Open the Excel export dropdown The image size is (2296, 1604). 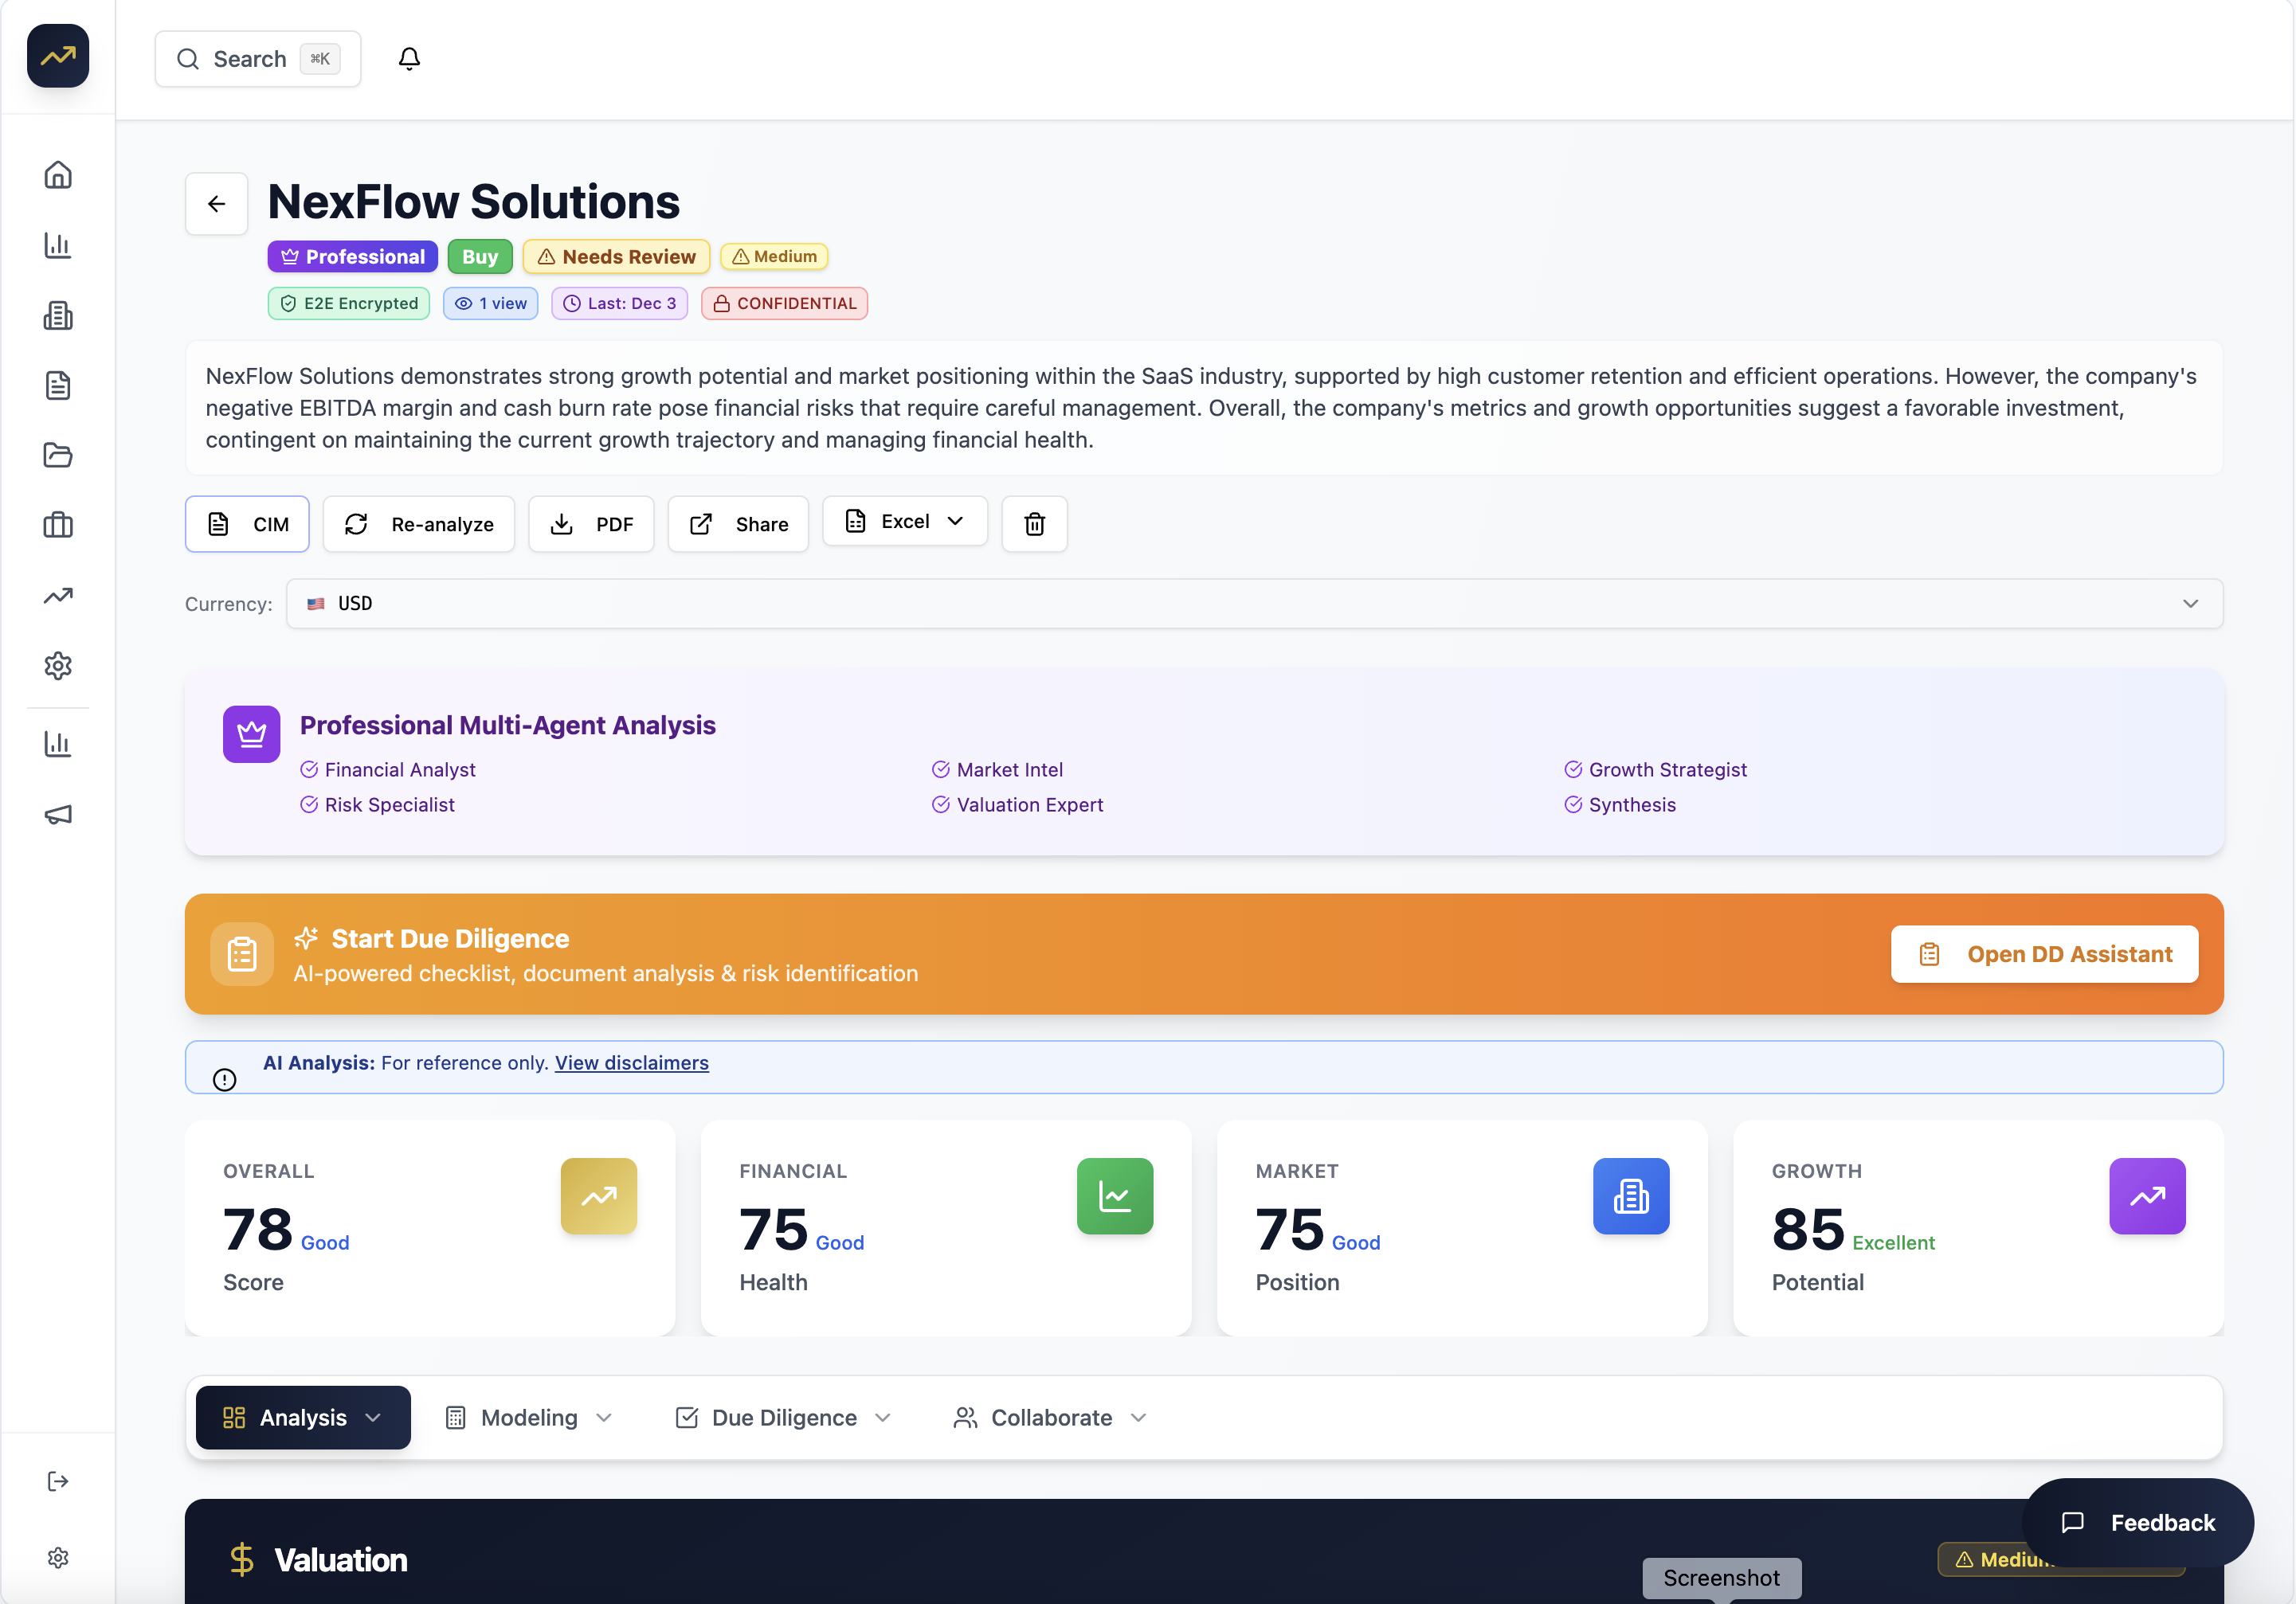(x=904, y=521)
